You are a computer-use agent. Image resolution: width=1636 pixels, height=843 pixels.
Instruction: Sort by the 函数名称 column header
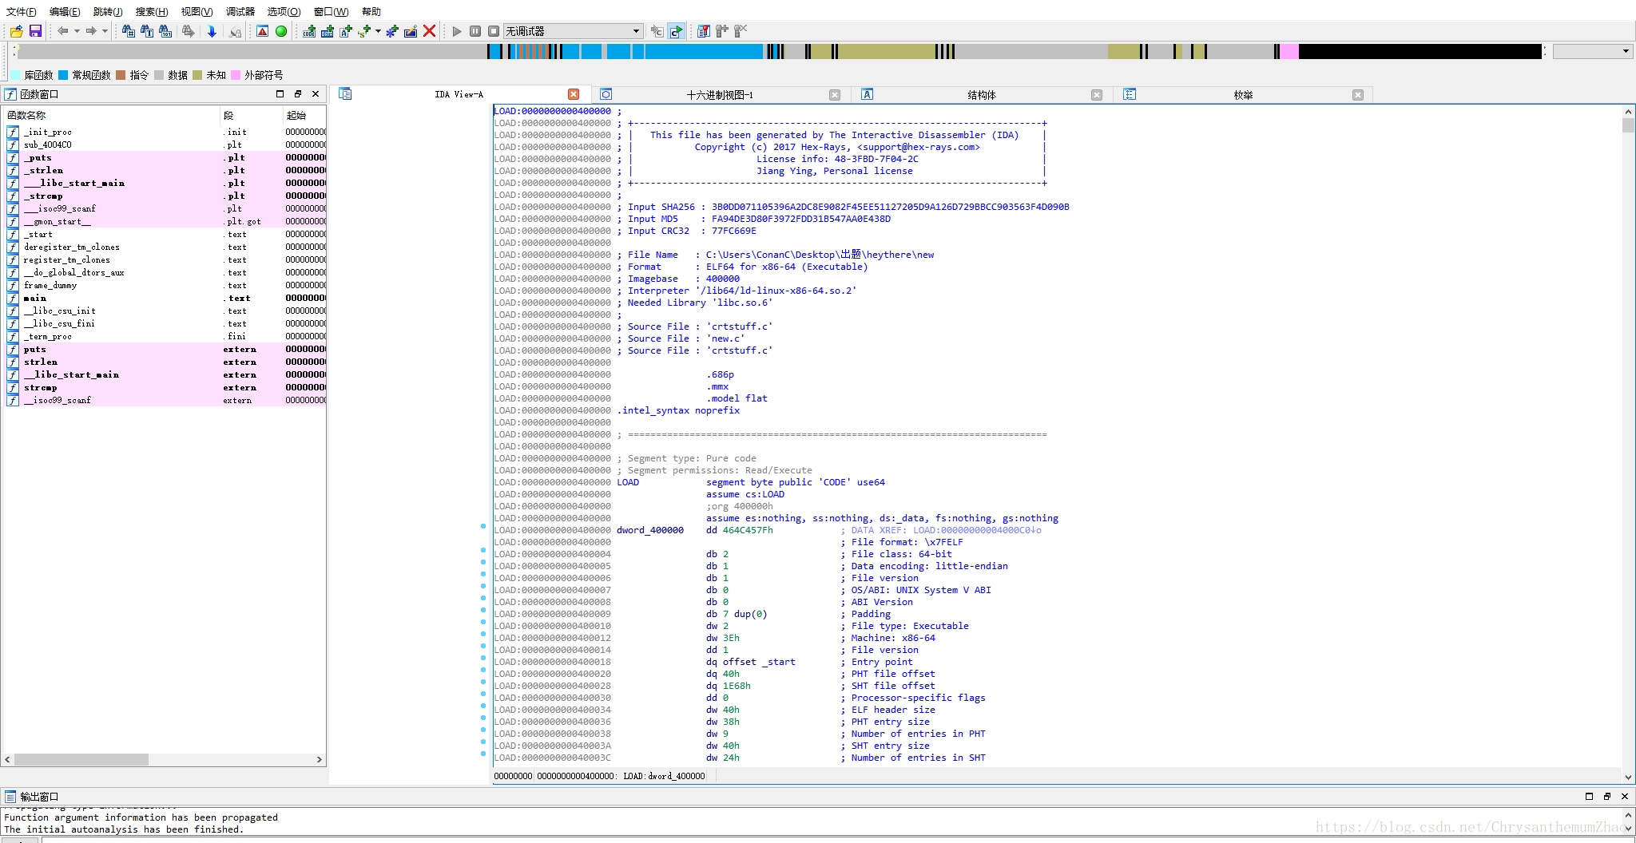click(x=112, y=115)
